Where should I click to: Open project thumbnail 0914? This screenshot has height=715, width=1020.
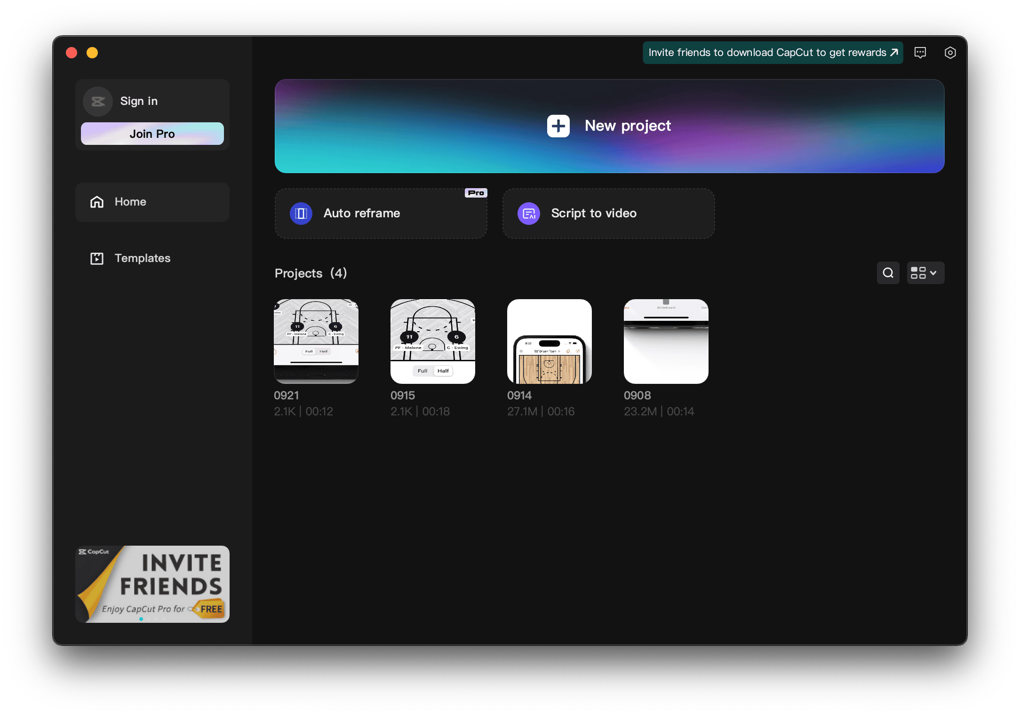(550, 341)
